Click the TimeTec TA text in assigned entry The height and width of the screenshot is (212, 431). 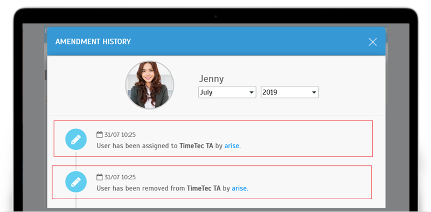196,146
